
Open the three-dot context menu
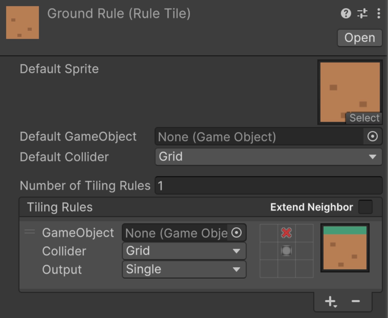[379, 13]
